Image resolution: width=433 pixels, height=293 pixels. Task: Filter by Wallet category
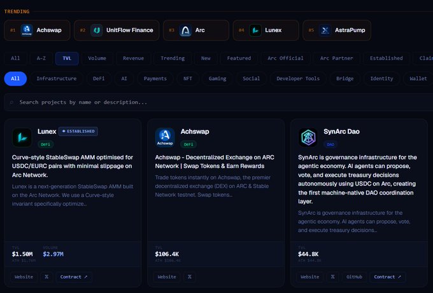[418, 79]
